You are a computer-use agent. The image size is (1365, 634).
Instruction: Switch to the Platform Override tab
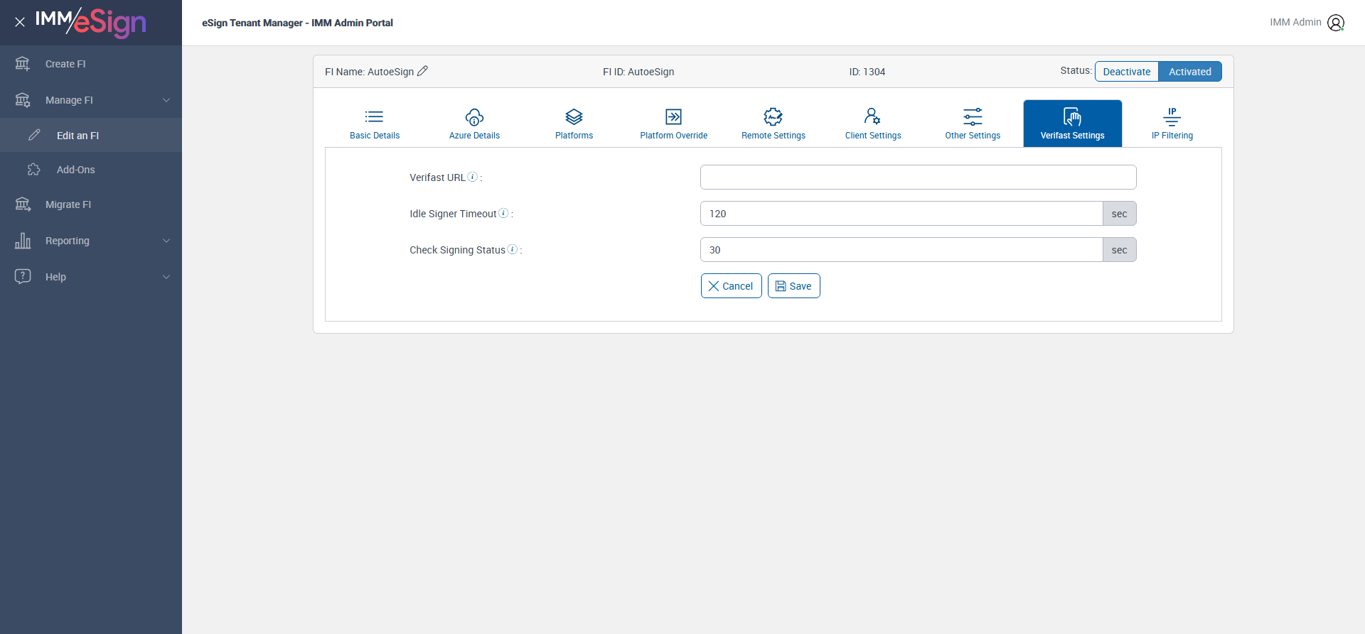(673, 124)
